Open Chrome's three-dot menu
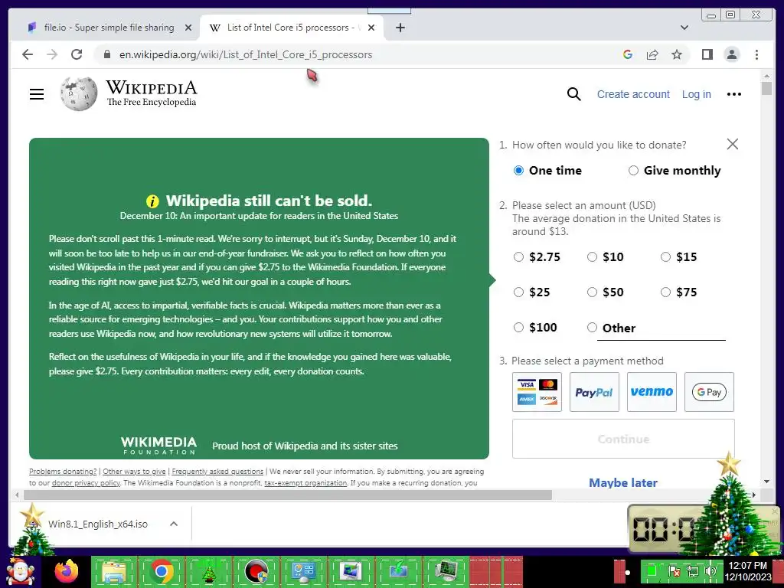784x588 pixels. (x=756, y=54)
